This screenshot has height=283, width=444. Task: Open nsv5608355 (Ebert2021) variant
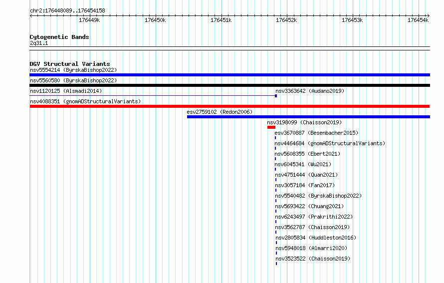click(307, 154)
